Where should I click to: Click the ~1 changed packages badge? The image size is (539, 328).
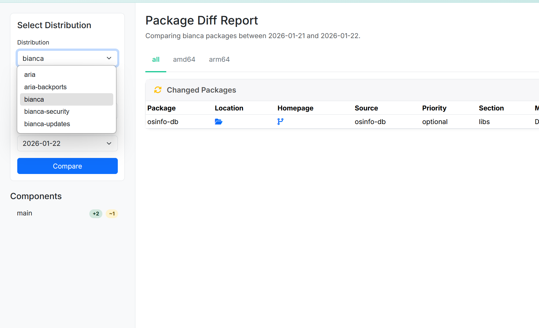coord(112,214)
